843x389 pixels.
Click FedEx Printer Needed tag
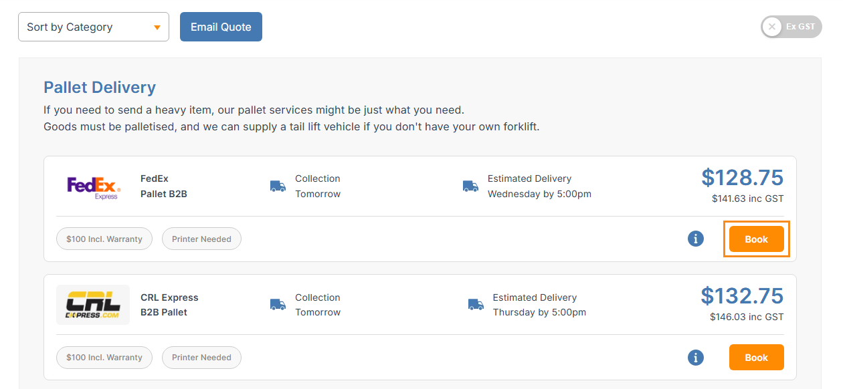pos(201,239)
